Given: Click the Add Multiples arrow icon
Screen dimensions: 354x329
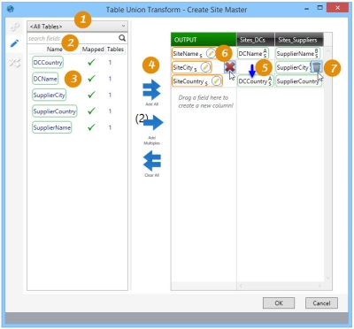Looking at the screenshot, I should [x=153, y=123].
